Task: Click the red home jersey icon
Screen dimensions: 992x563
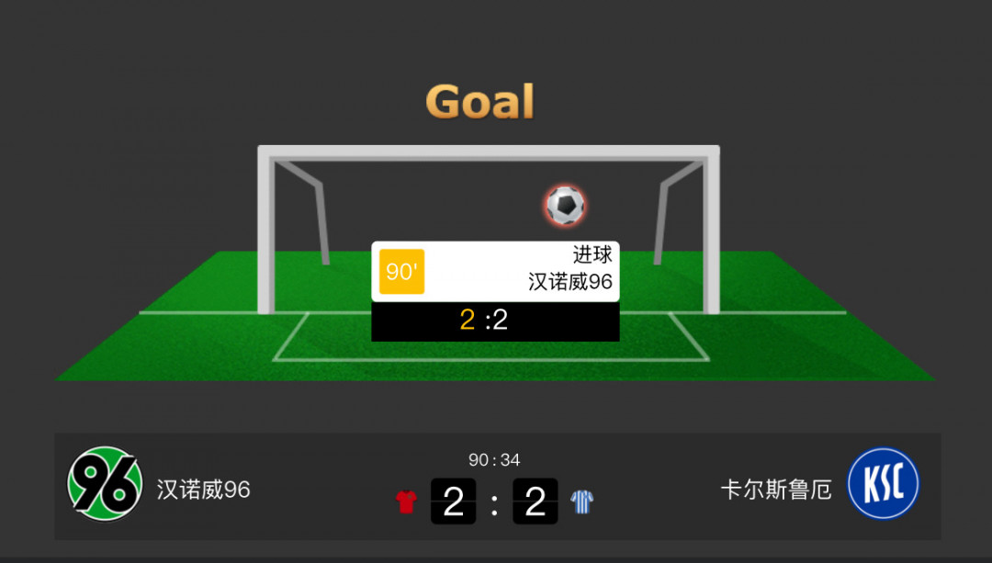Action: (406, 501)
